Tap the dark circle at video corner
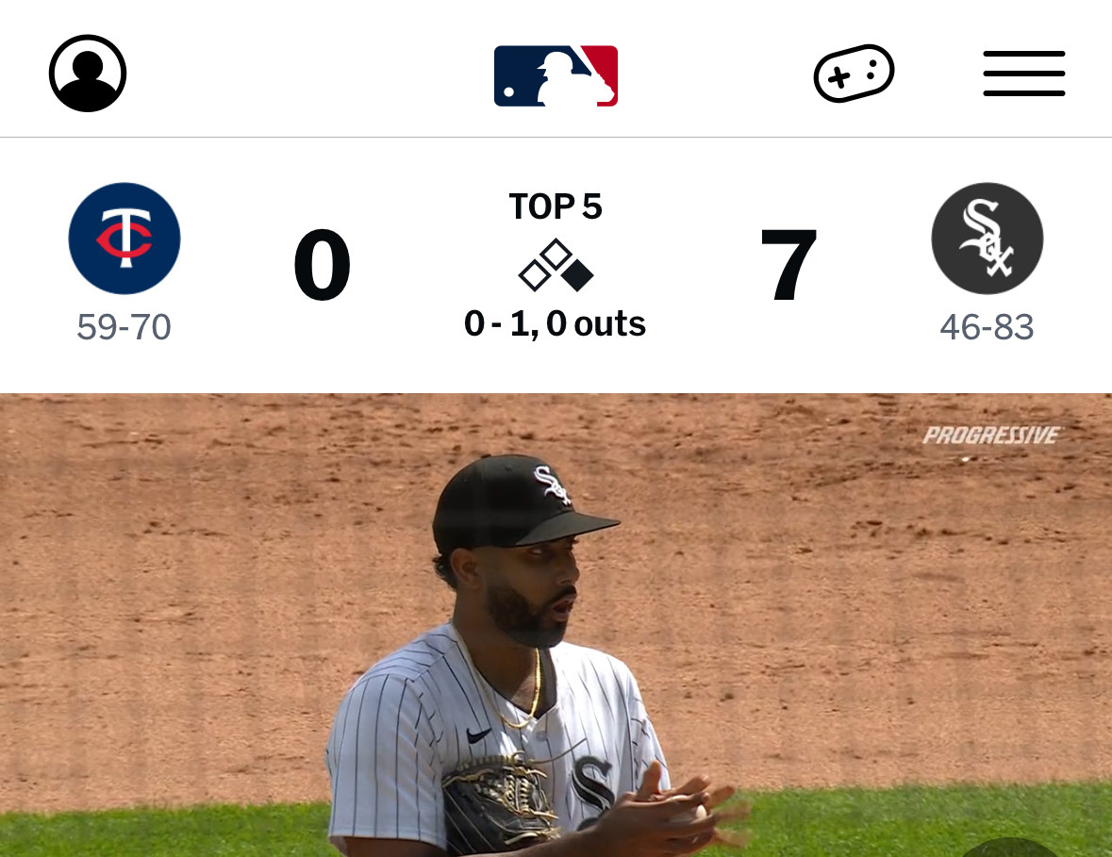The image size is (1112, 857). point(1010,847)
